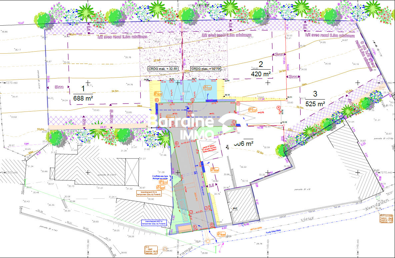Viewport: 395px width, 258px height.
Task: Click the red circled G survey marker
Action: click(192, 100)
